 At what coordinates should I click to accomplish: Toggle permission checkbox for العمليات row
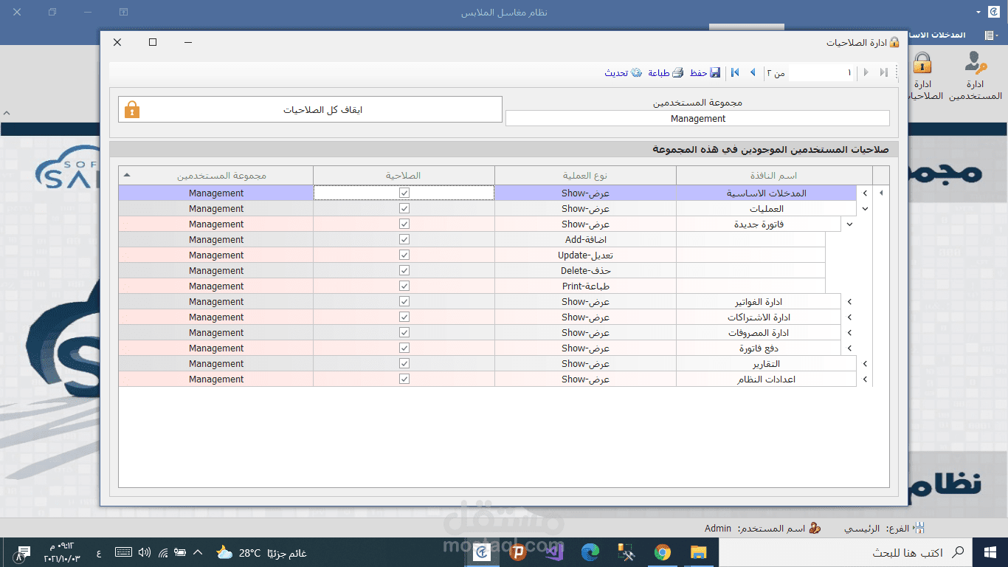pyautogui.click(x=404, y=208)
